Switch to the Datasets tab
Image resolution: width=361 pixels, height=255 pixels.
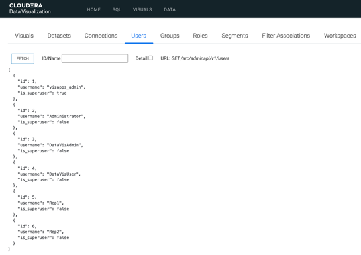tap(59, 36)
